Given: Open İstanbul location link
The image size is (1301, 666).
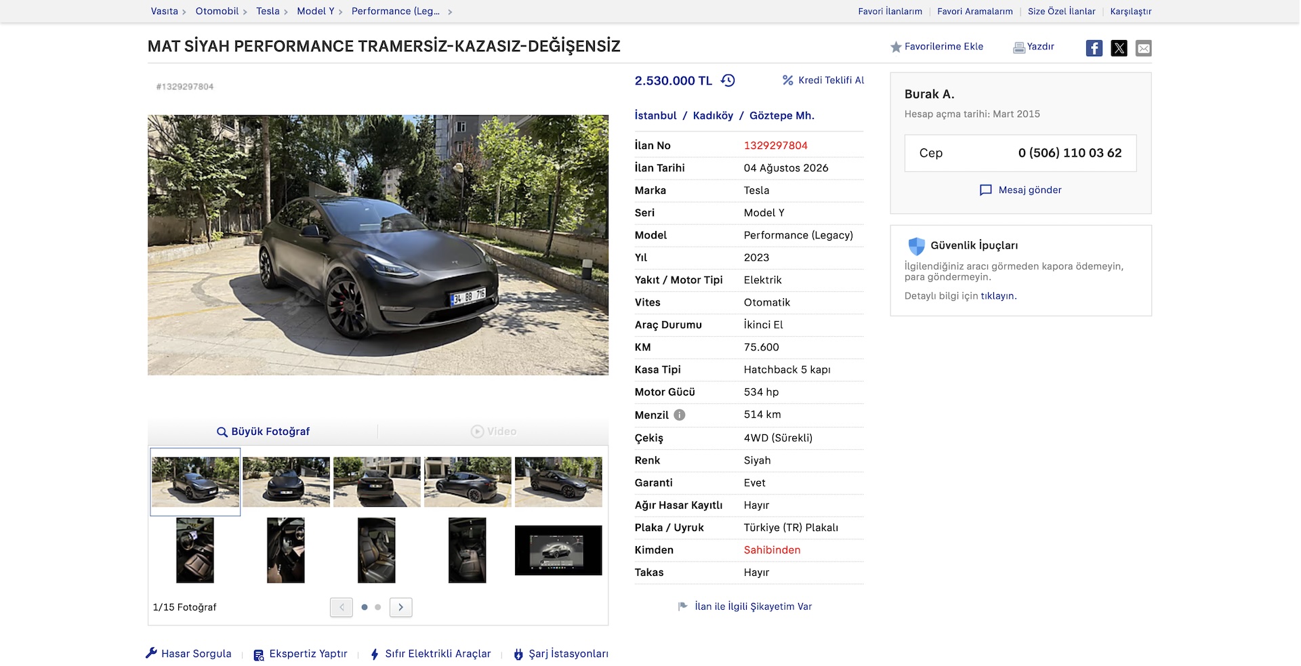Looking at the screenshot, I should click(655, 116).
